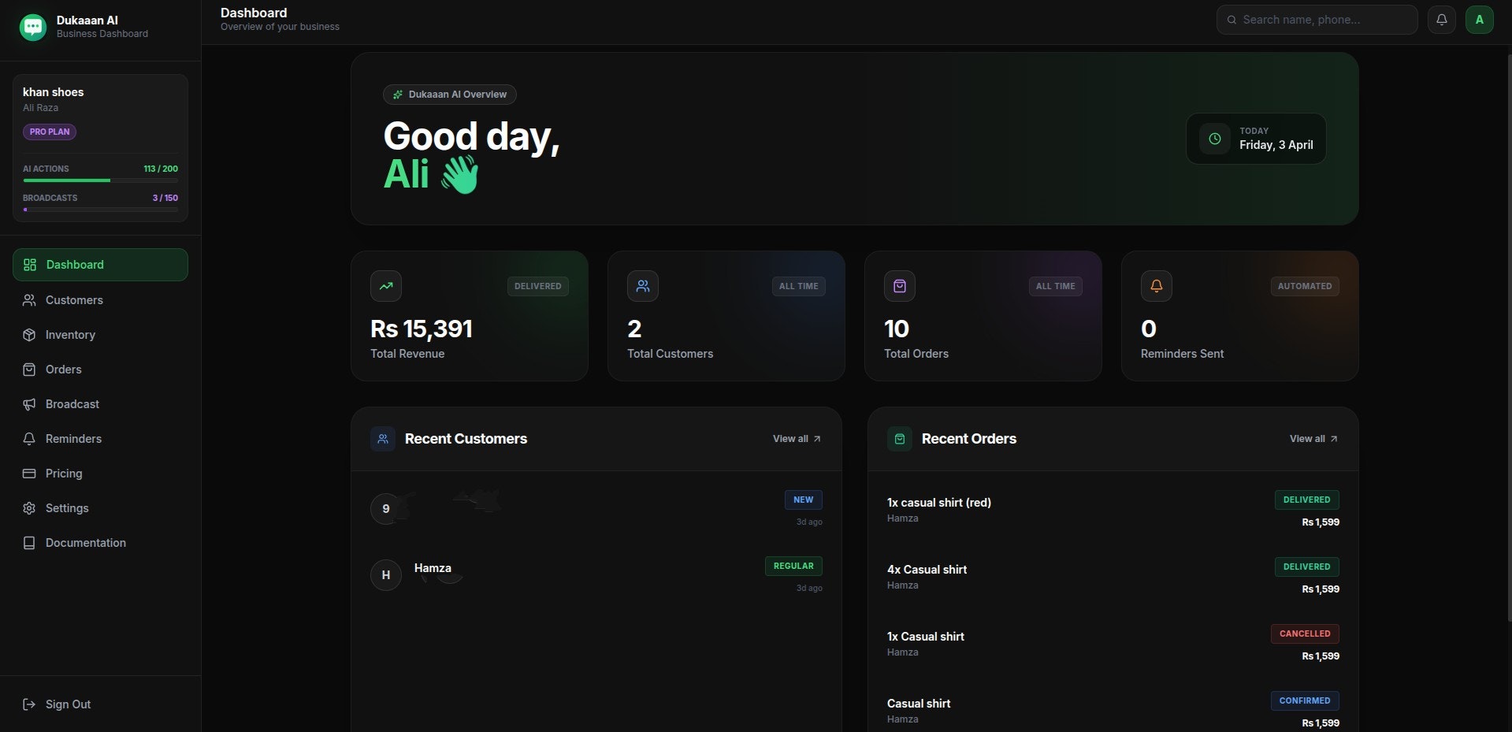This screenshot has width=1512, height=732.
Task: Click the Total Revenue trend arrow icon
Action: click(x=386, y=286)
